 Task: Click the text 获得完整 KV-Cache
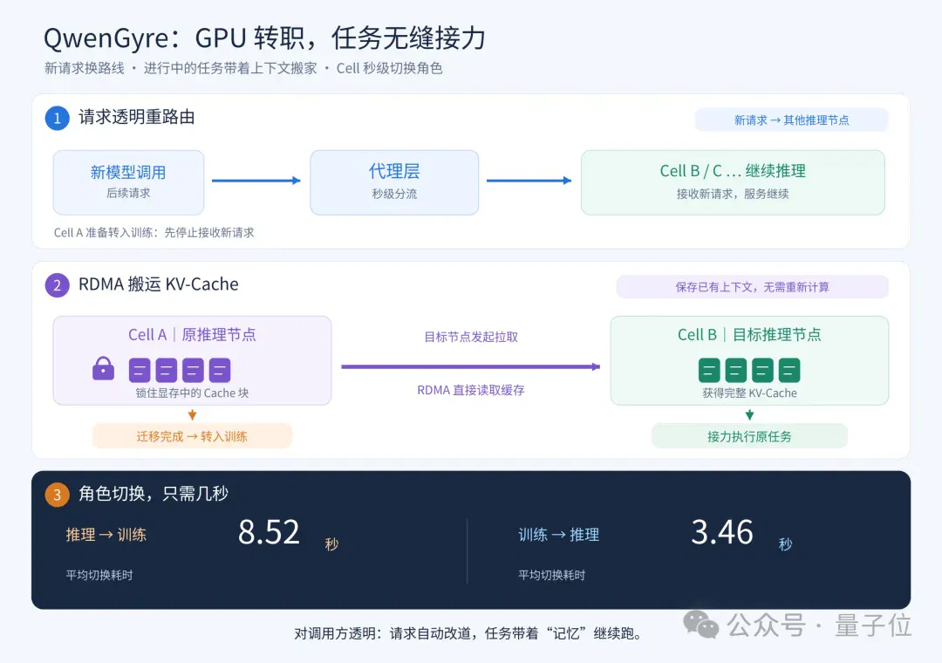pos(750,393)
